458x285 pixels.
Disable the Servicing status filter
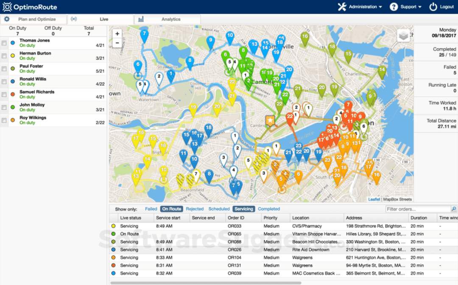pos(244,209)
